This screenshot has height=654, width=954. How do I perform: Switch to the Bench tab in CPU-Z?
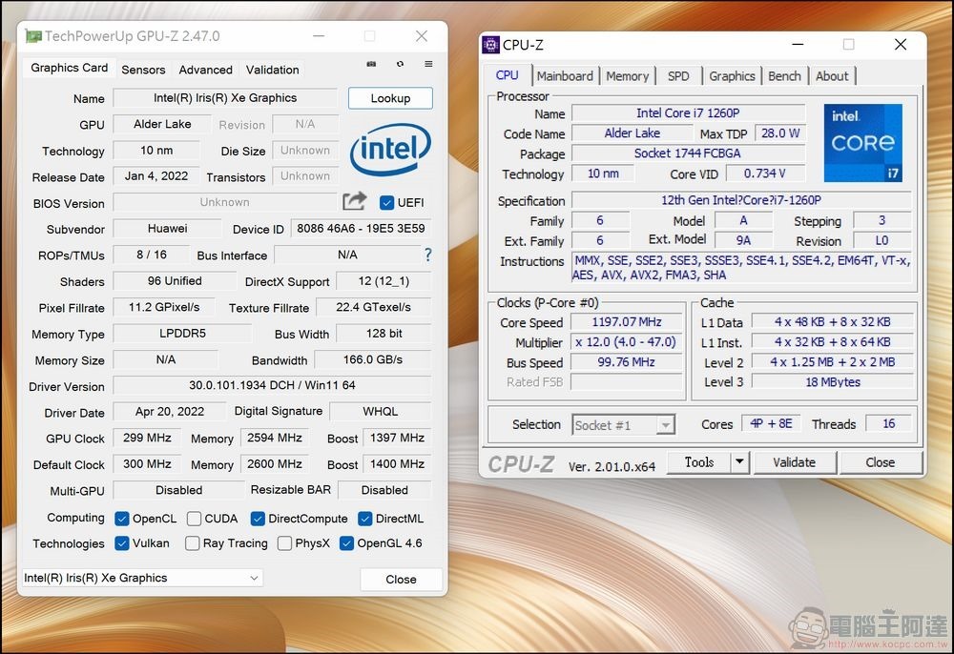[x=784, y=76]
